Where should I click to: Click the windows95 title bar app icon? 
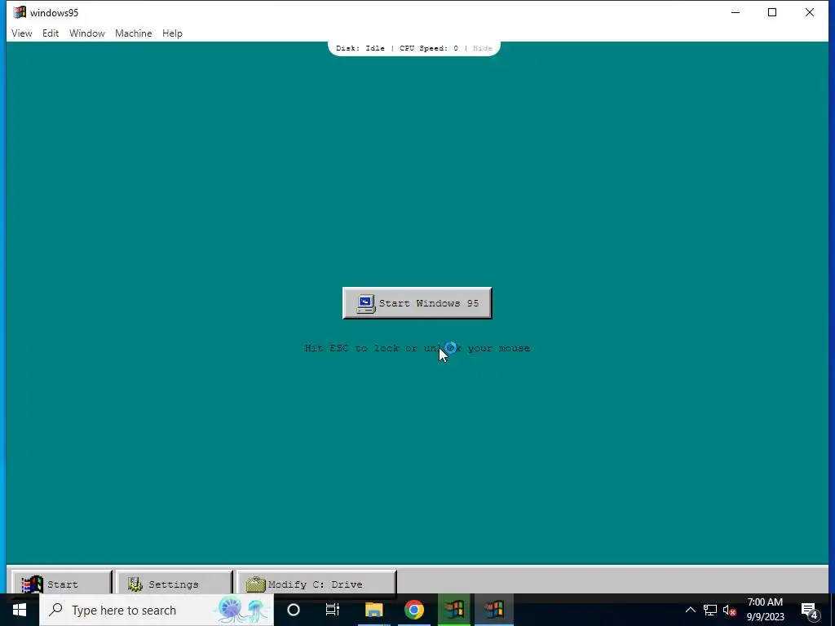20,12
